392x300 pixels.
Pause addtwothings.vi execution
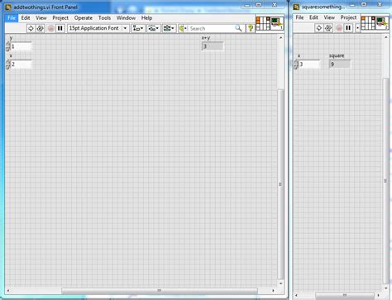point(60,28)
